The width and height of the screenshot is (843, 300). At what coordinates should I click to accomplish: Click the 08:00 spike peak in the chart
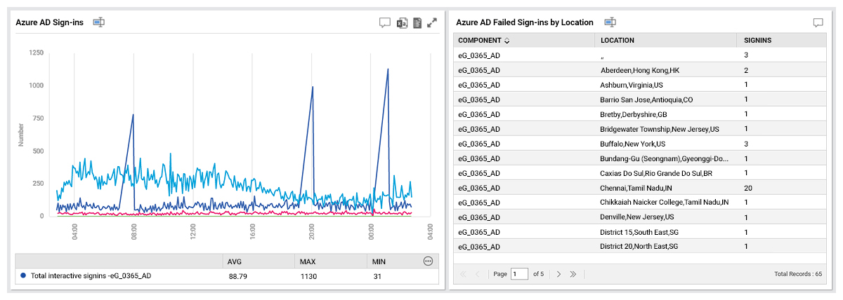133,115
